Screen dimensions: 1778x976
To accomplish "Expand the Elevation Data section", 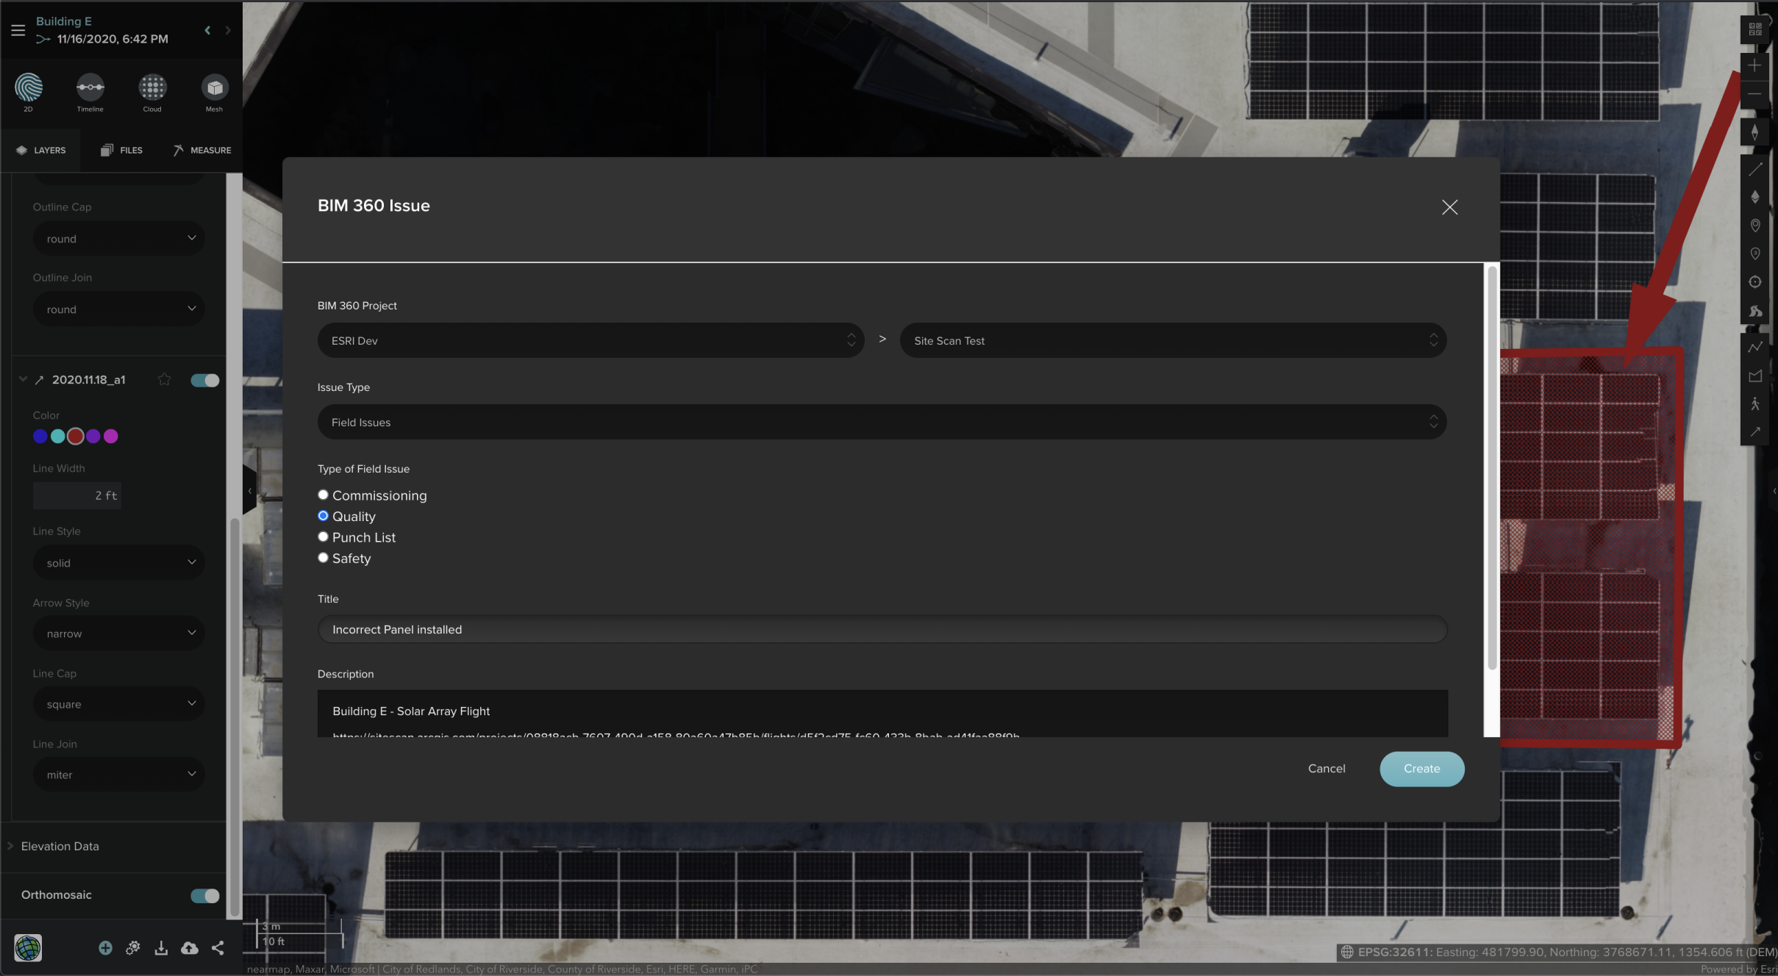I will (x=60, y=846).
